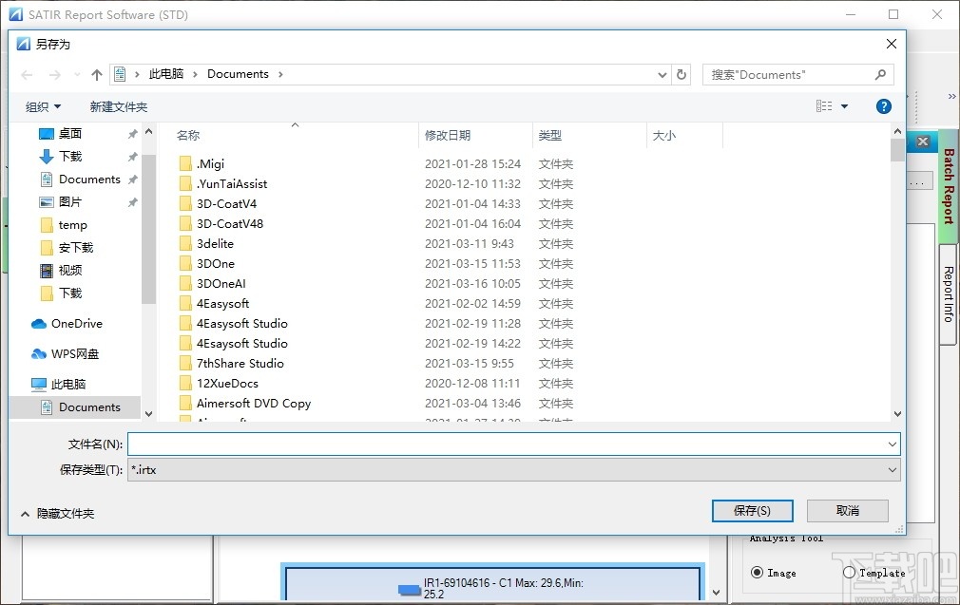Open the 组织 dropdown menu

tap(42, 106)
